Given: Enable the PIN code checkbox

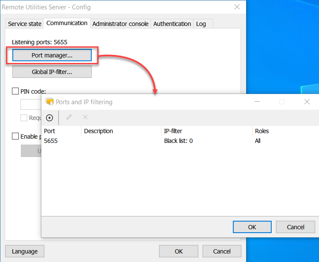Looking at the screenshot, I should coord(15,91).
